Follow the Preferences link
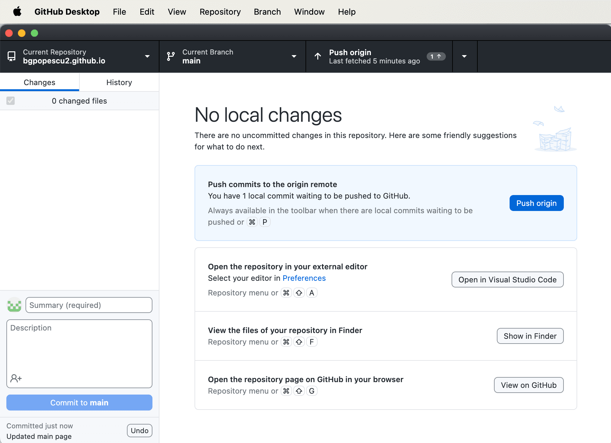611x443 pixels. [304, 278]
